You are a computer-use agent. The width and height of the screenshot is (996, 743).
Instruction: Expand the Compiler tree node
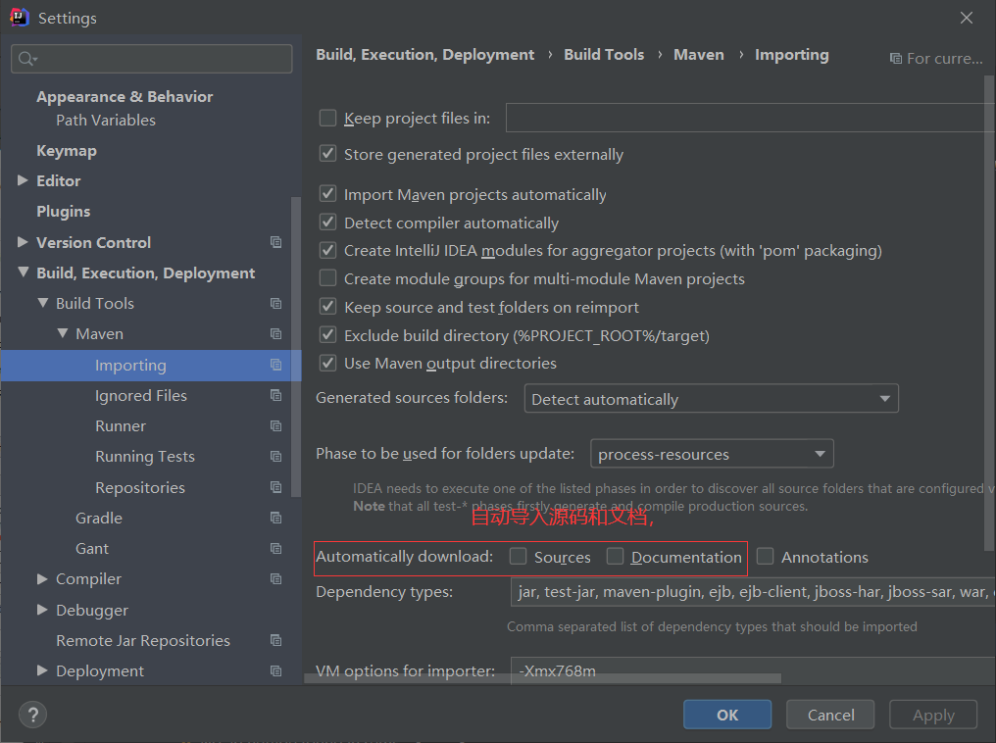[x=42, y=579]
